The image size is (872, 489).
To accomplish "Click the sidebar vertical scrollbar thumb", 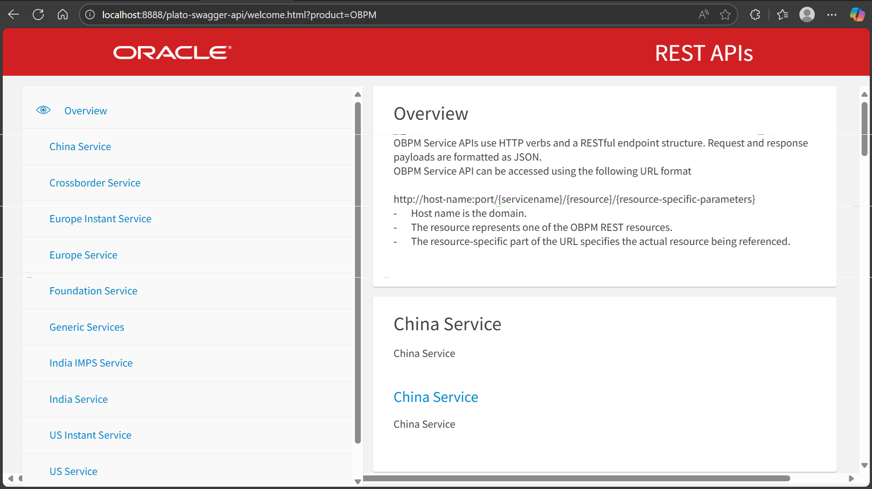I will [358, 272].
